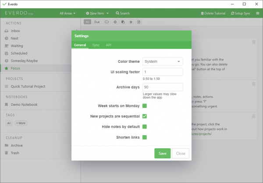Switch to the API settings tab
263x183 pixels.
[108, 45]
